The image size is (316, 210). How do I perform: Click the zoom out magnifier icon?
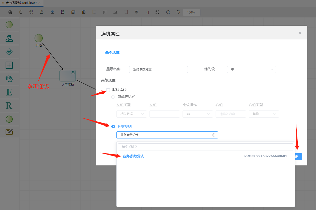(x=178, y=12)
